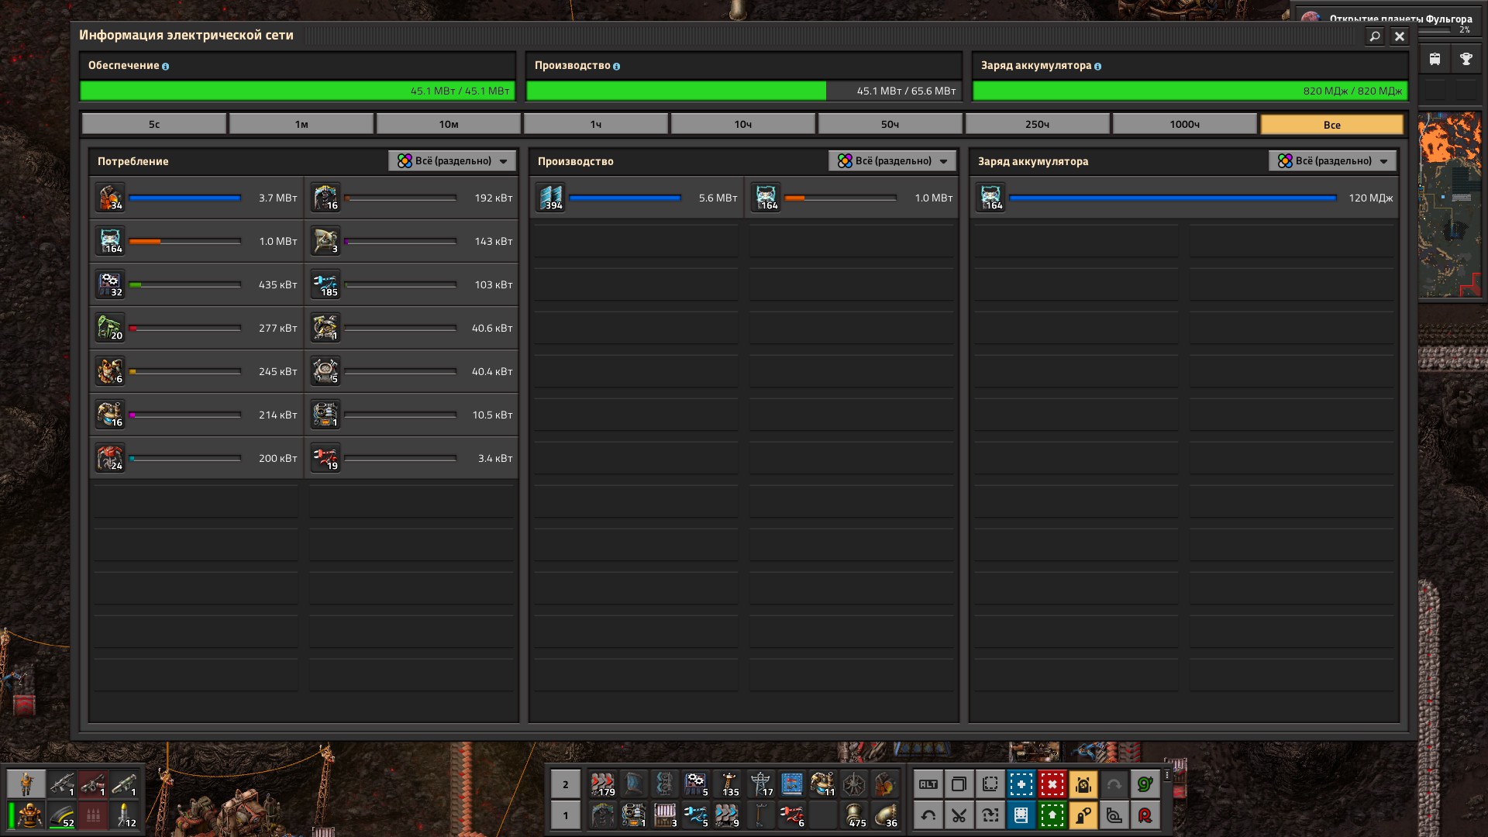Select the green upgrade planner shortcut

coord(1052,815)
